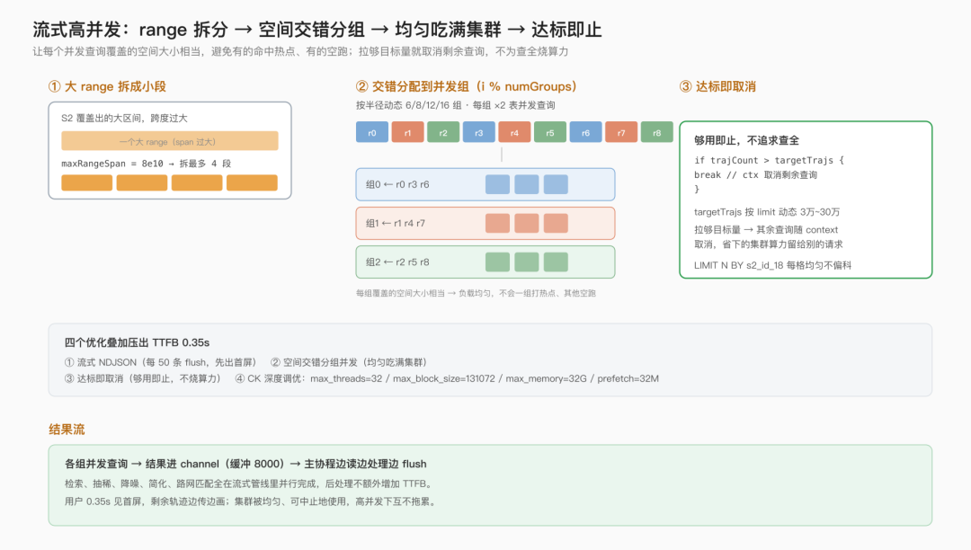Click the 组0 ← r0 r3 r6 row

(x=485, y=184)
